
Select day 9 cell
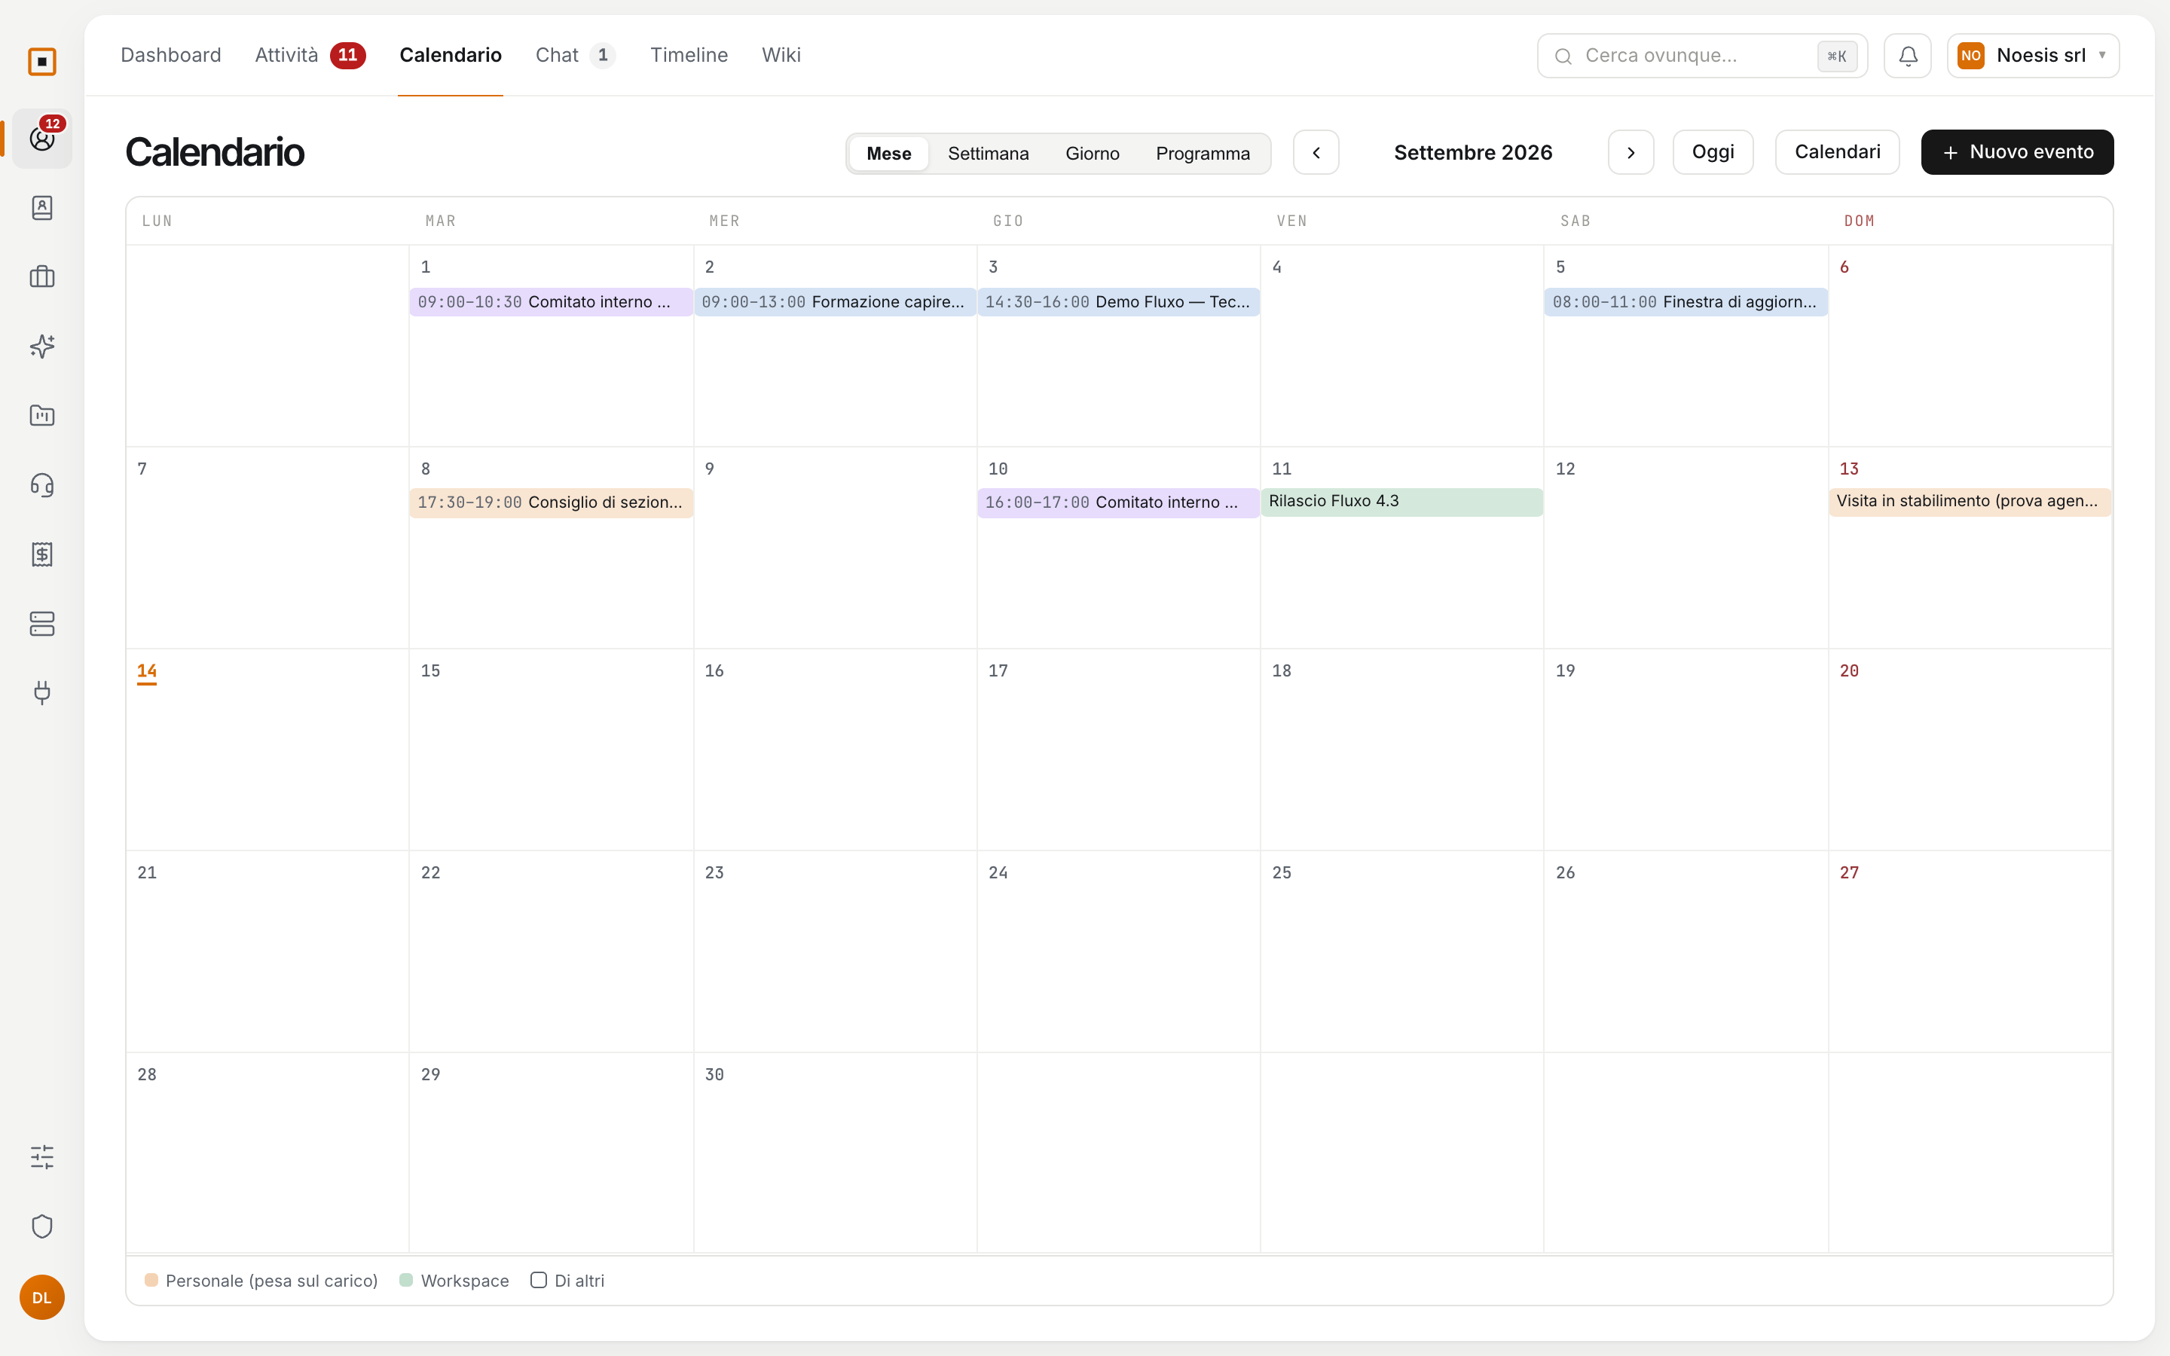pyautogui.click(x=834, y=547)
